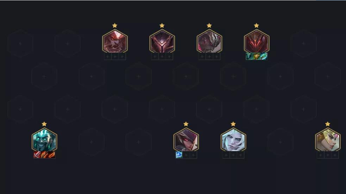
Task: Choose the gray-armored champion in the top row
Action: tap(210, 42)
